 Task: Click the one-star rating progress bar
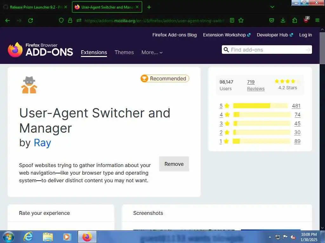click(x=262, y=141)
